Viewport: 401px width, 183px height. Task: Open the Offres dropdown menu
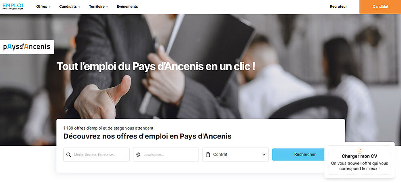44,6
